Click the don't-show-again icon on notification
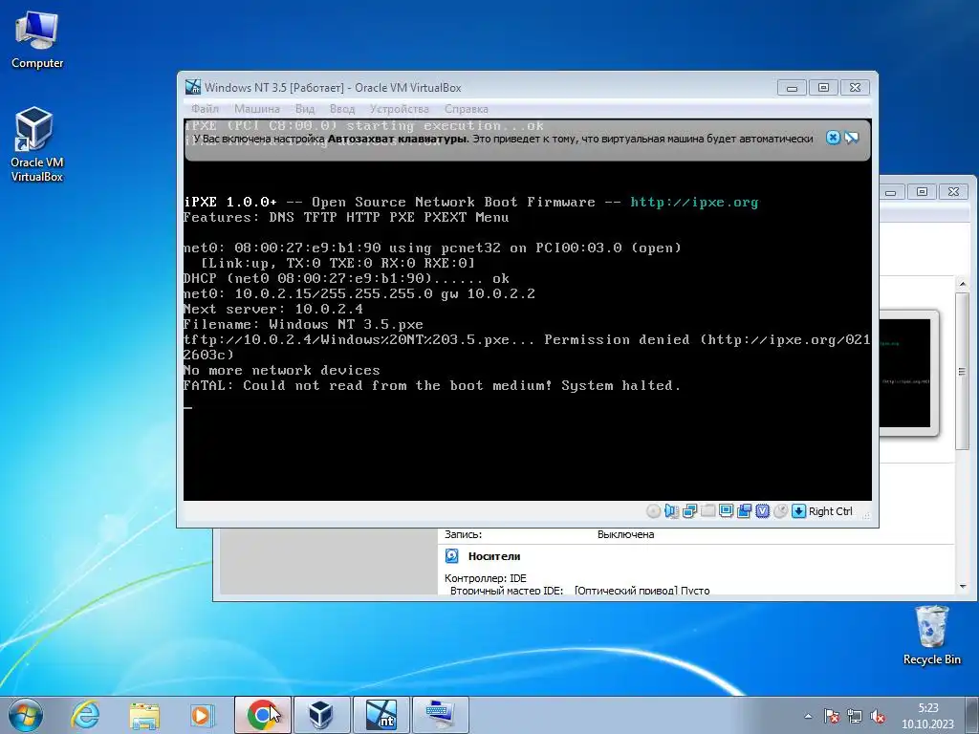Image resolution: width=979 pixels, height=734 pixels. coord(852,138)
